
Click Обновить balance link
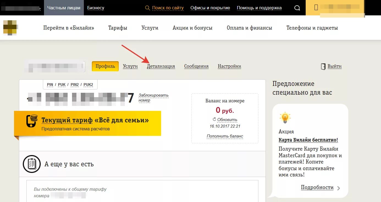pos(227,120)
